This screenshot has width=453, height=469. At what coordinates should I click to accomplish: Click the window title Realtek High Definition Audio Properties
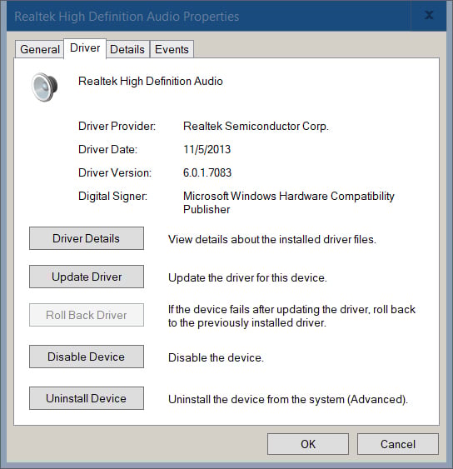coord(127,17)
